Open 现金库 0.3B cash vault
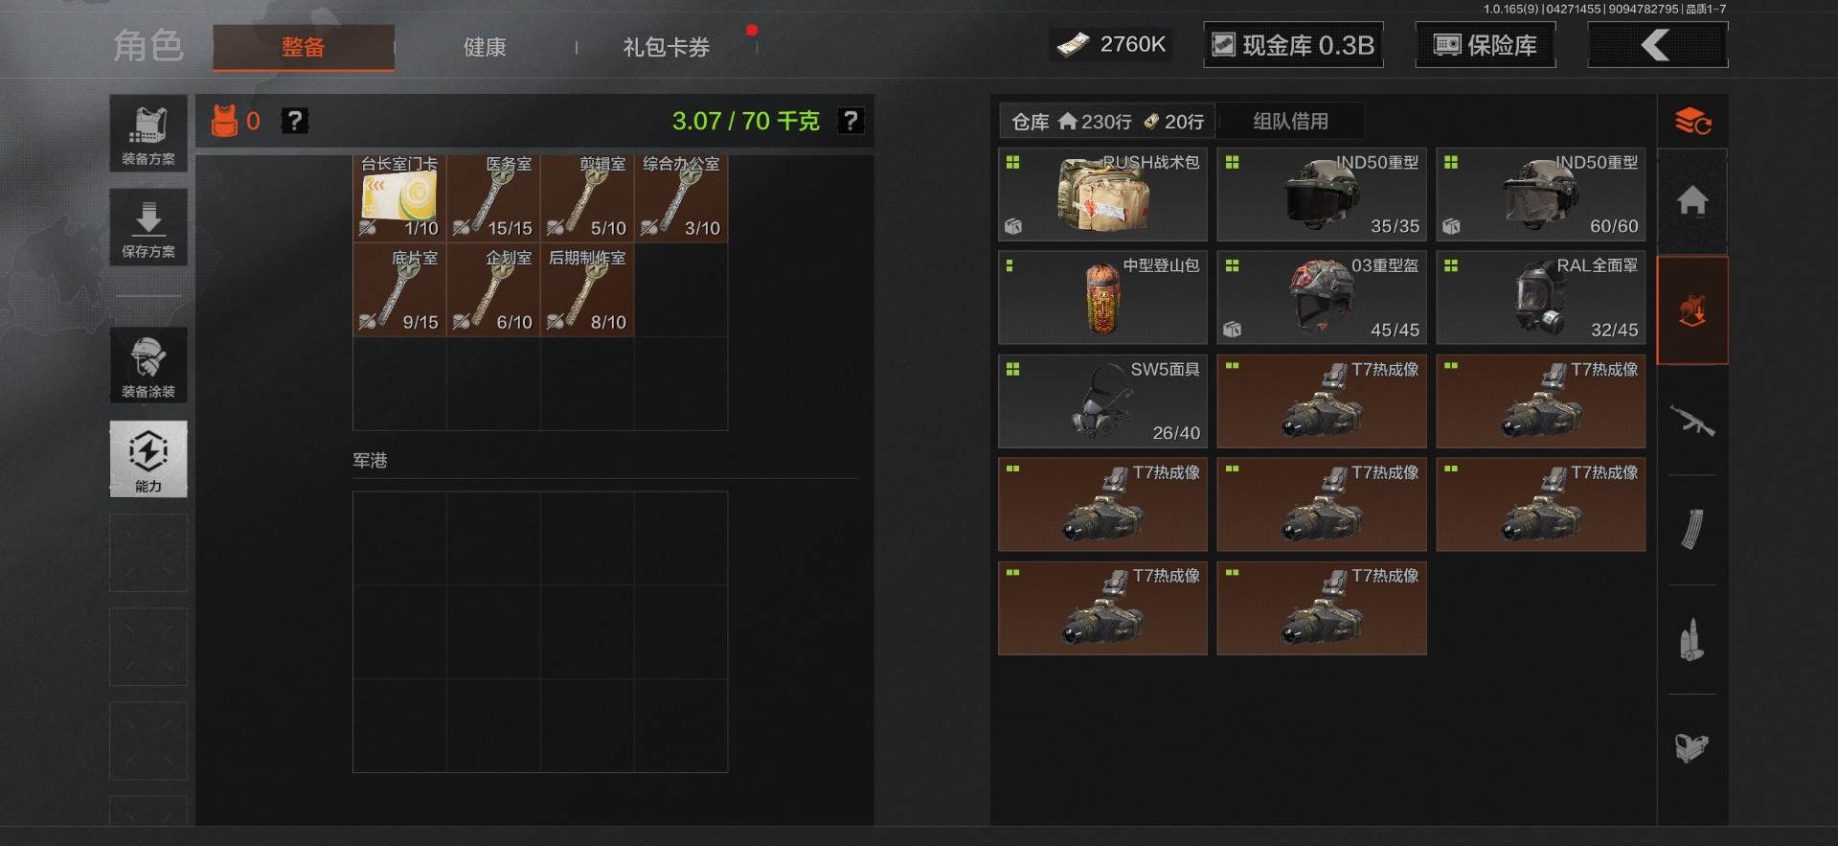This screenshot has height=846, width=1838. coord(1293,45)
